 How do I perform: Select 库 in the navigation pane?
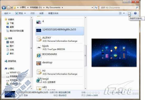point(8,38)
